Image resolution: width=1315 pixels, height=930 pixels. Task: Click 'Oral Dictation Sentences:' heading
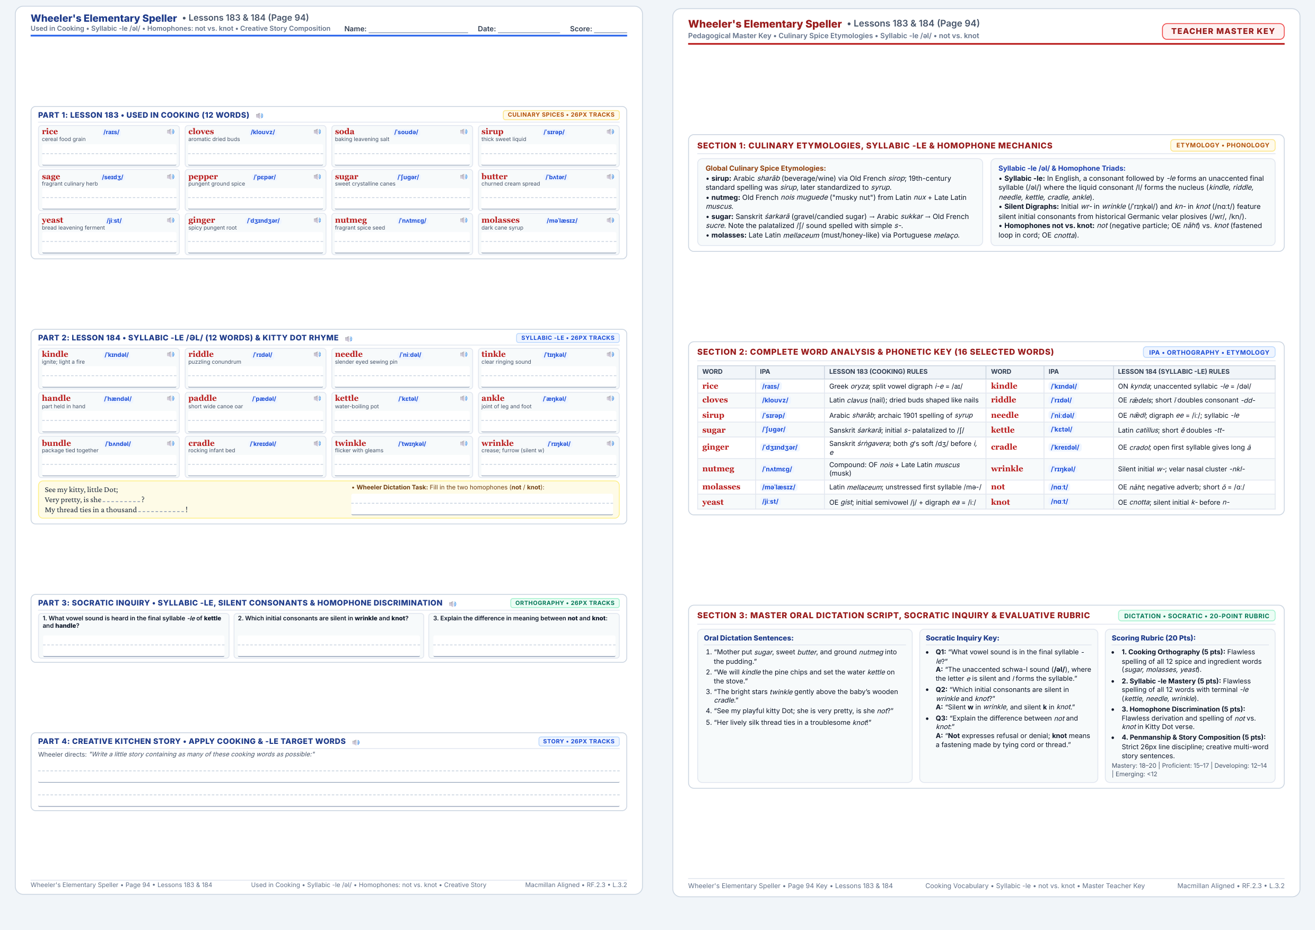click(x=749, y=638)
